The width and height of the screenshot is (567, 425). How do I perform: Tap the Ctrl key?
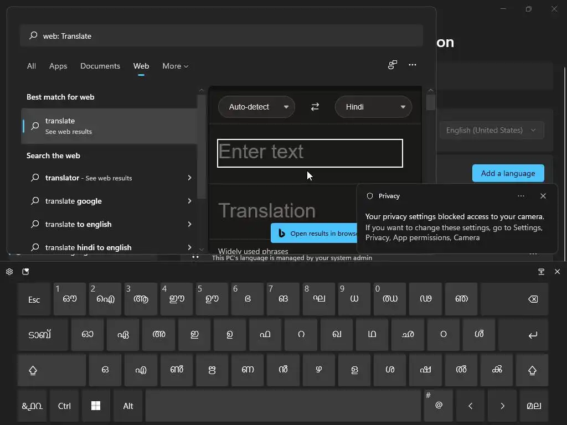pos(64,406)
